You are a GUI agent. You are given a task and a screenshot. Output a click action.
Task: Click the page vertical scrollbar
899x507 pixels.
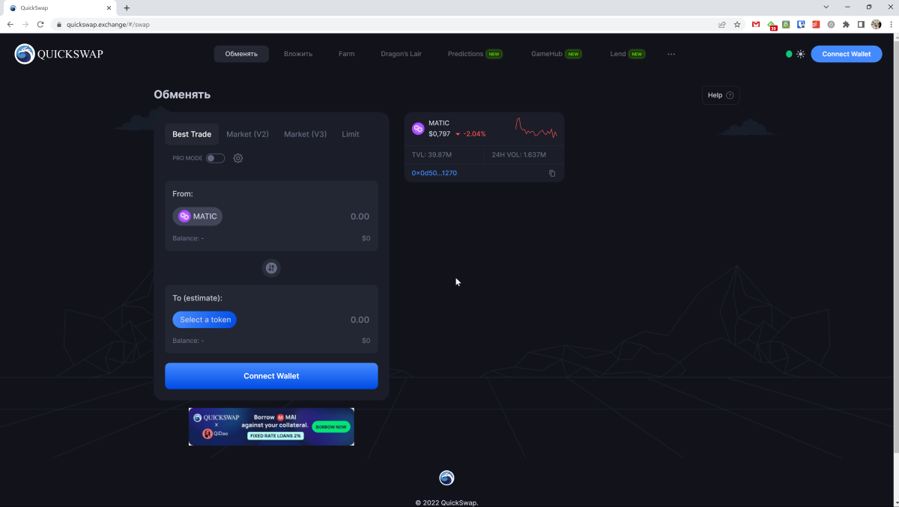click(x=895, y=247)
